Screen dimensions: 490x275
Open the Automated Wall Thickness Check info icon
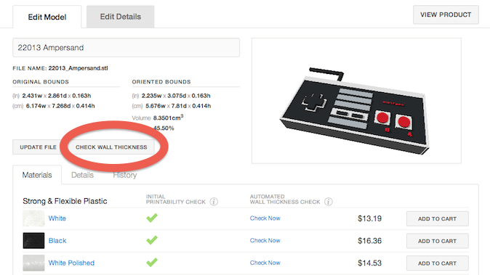329,202
